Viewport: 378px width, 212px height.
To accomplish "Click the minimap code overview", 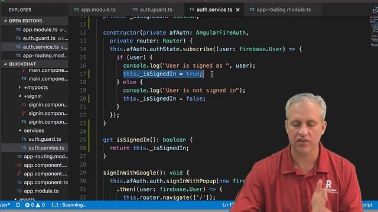I will point(374,32).
